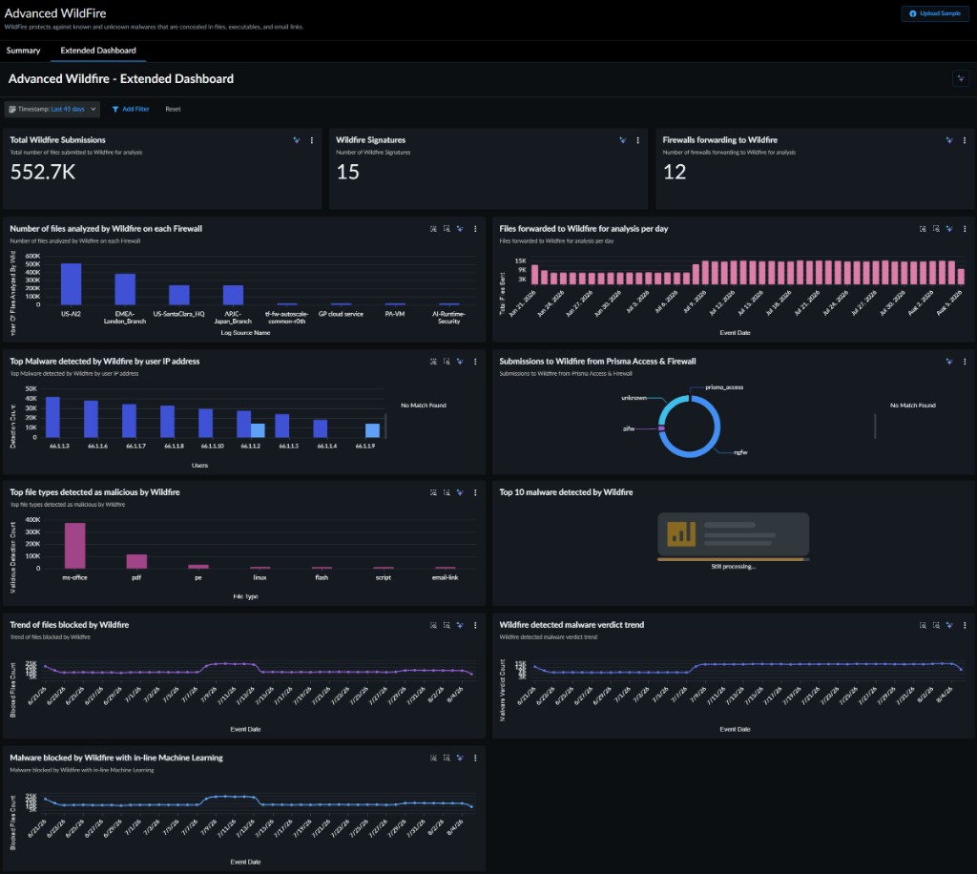The image size is (977, 874).
Task: Click the Reset filter link
Action: (x=173, y=109)
